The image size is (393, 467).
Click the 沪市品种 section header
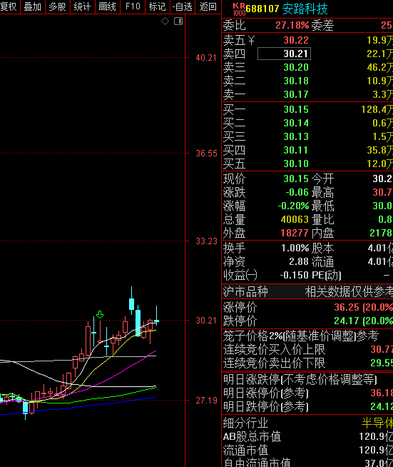[245, 291]
